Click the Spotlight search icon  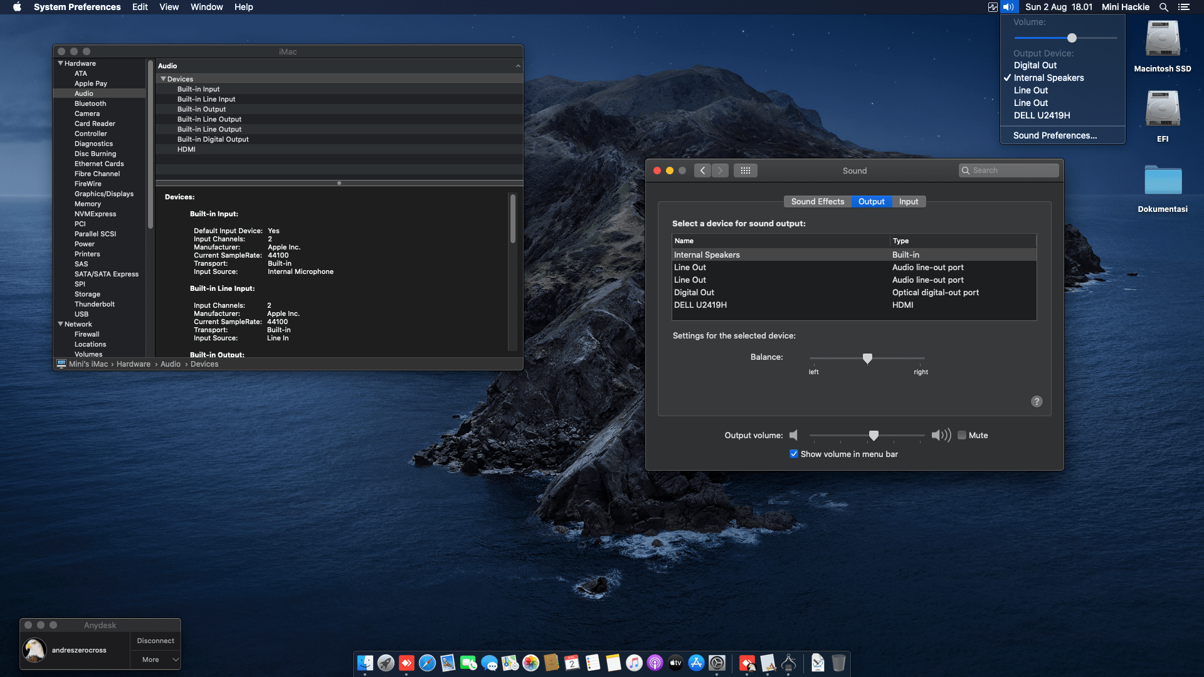pyautogui.click(x=1163, y=7)
